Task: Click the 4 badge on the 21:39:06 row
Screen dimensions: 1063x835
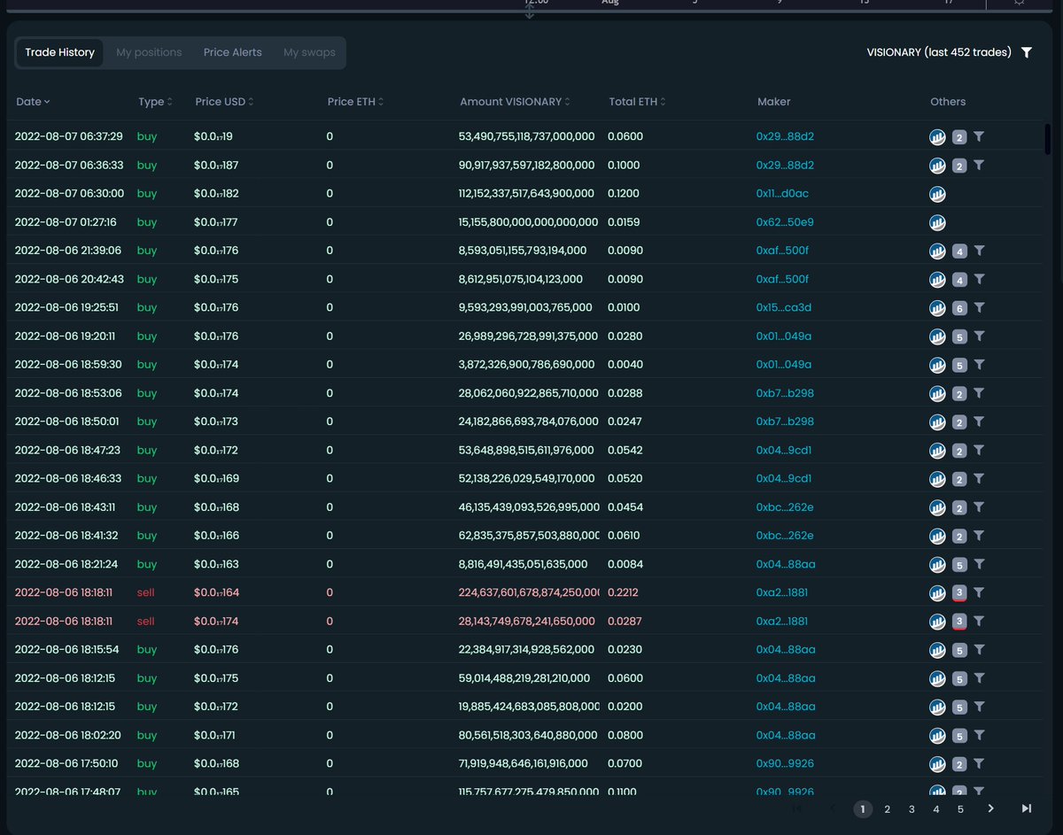Action: pos(959,251)
